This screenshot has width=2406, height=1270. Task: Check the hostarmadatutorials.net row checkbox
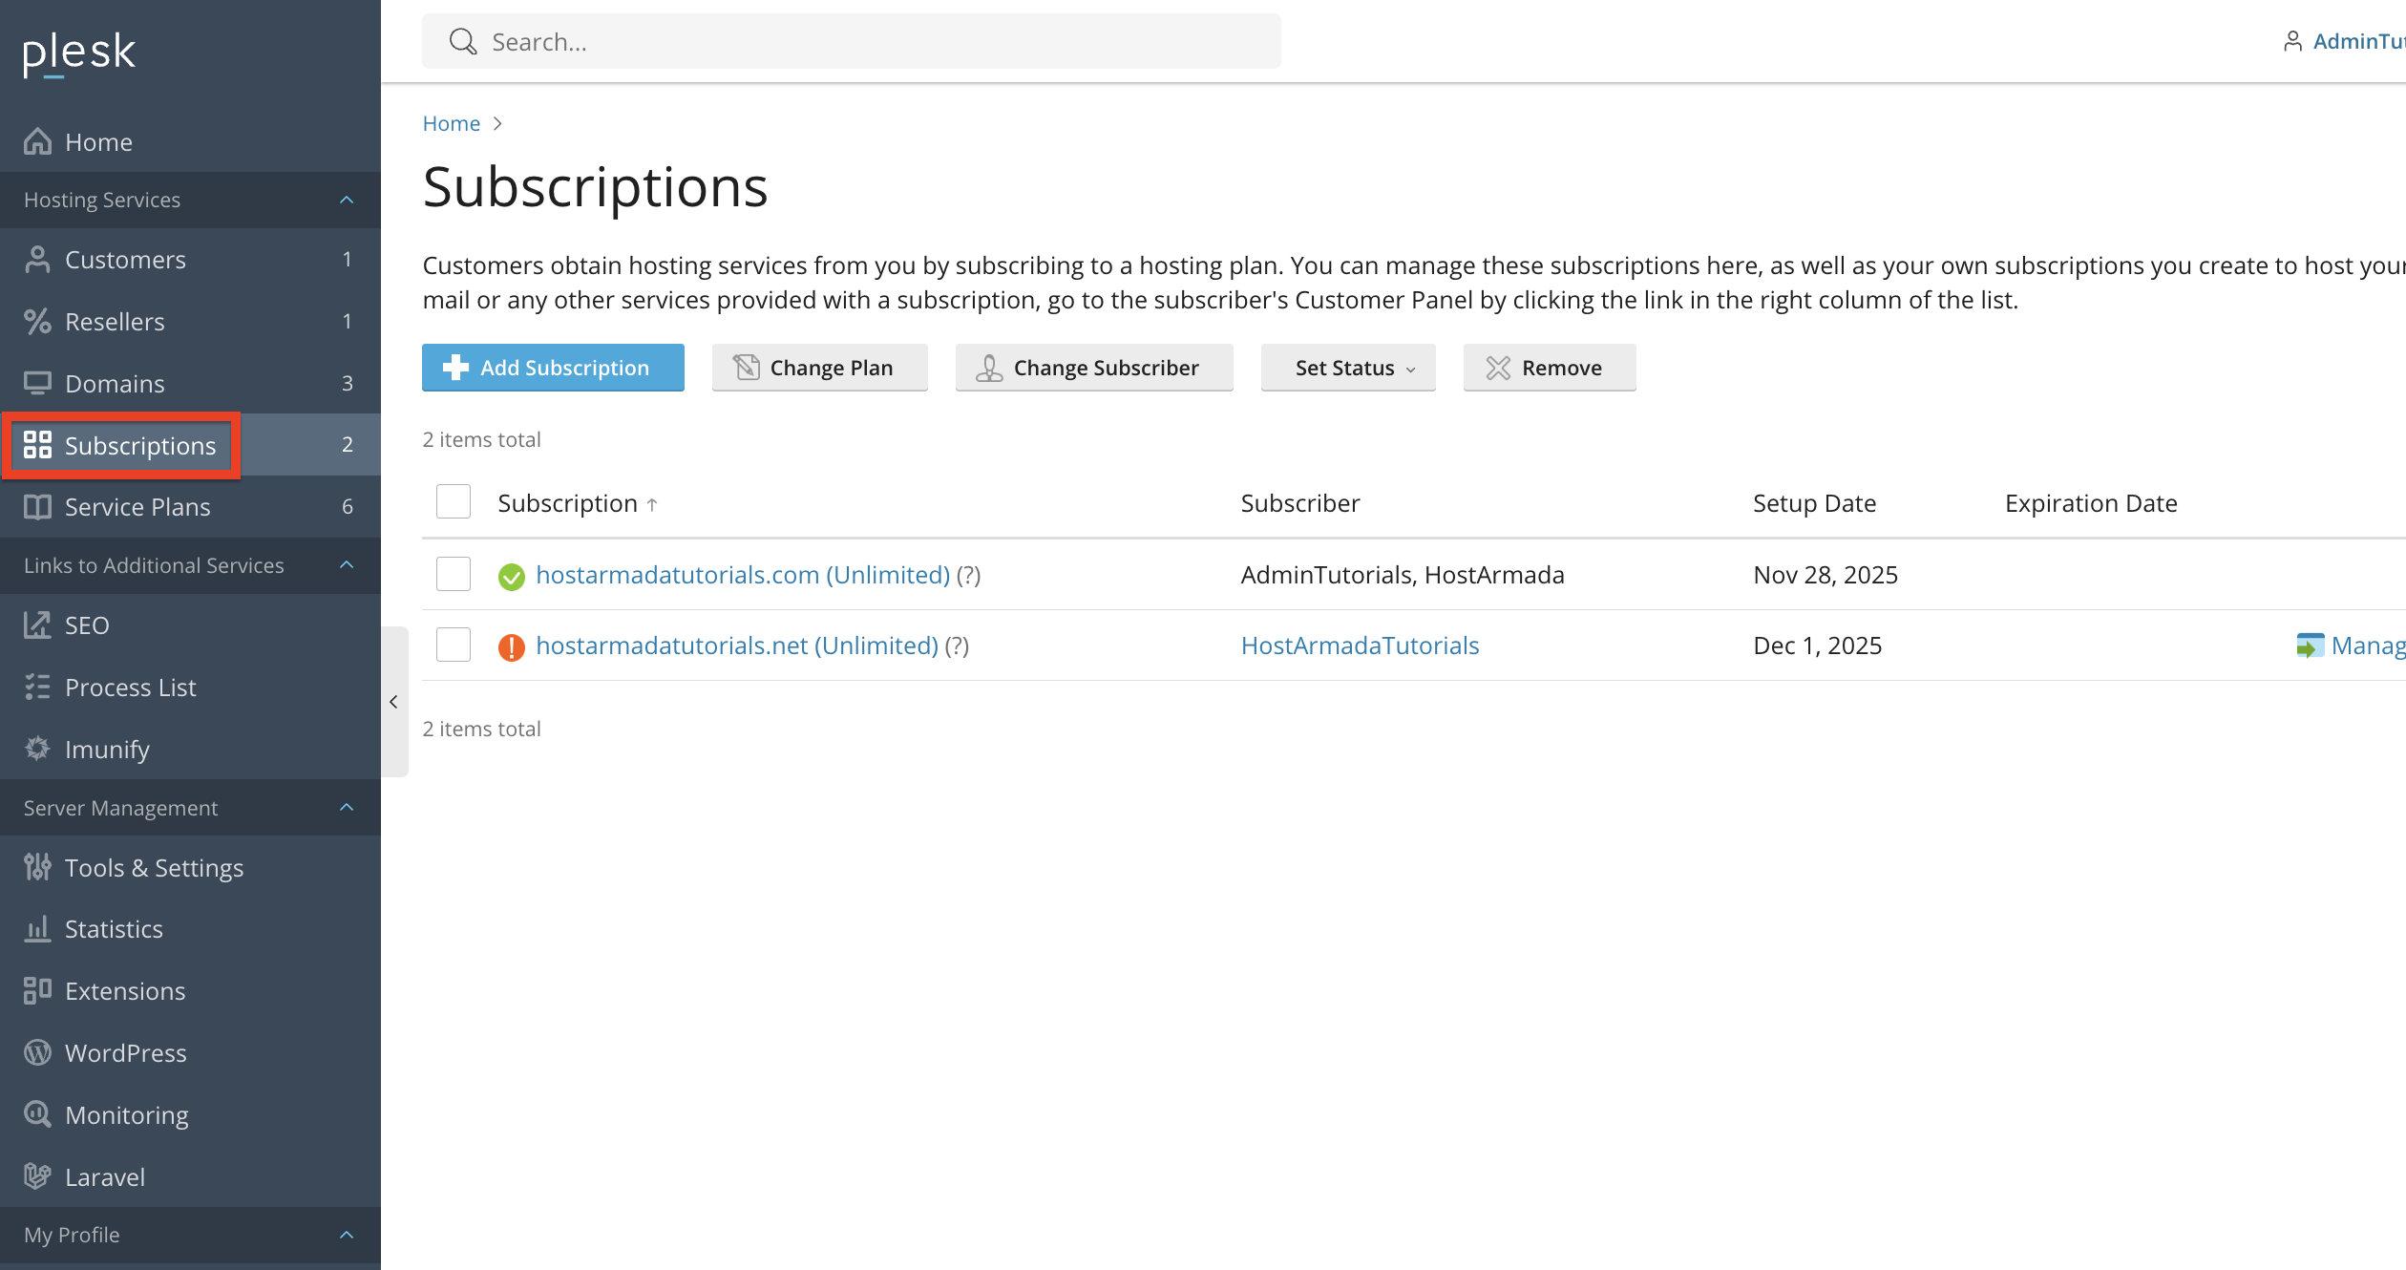[454, 645]
